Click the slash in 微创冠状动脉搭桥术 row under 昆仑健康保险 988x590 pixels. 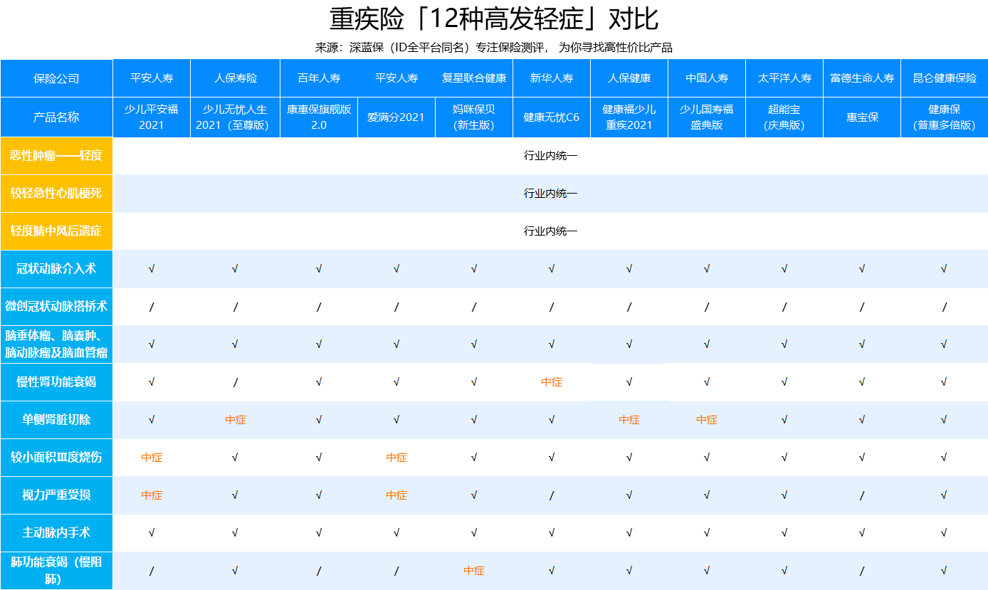[x=945, y=307]
